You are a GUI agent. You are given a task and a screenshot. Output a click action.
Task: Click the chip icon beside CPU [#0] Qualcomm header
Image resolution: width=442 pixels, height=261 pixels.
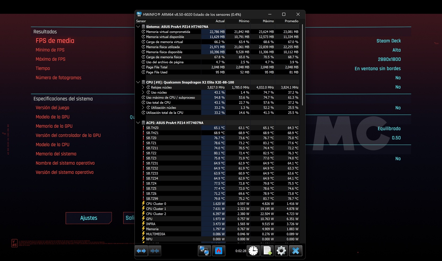pyautogui.click(x=143, y=82)
